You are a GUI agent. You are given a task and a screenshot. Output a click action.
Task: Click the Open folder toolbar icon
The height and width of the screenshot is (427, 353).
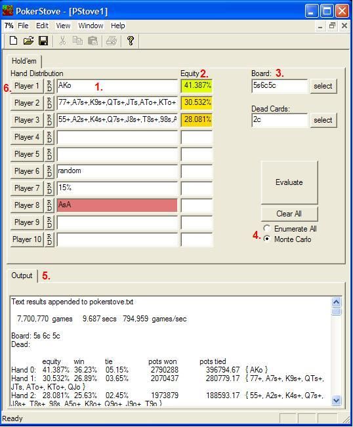click(x=28, y=41)
